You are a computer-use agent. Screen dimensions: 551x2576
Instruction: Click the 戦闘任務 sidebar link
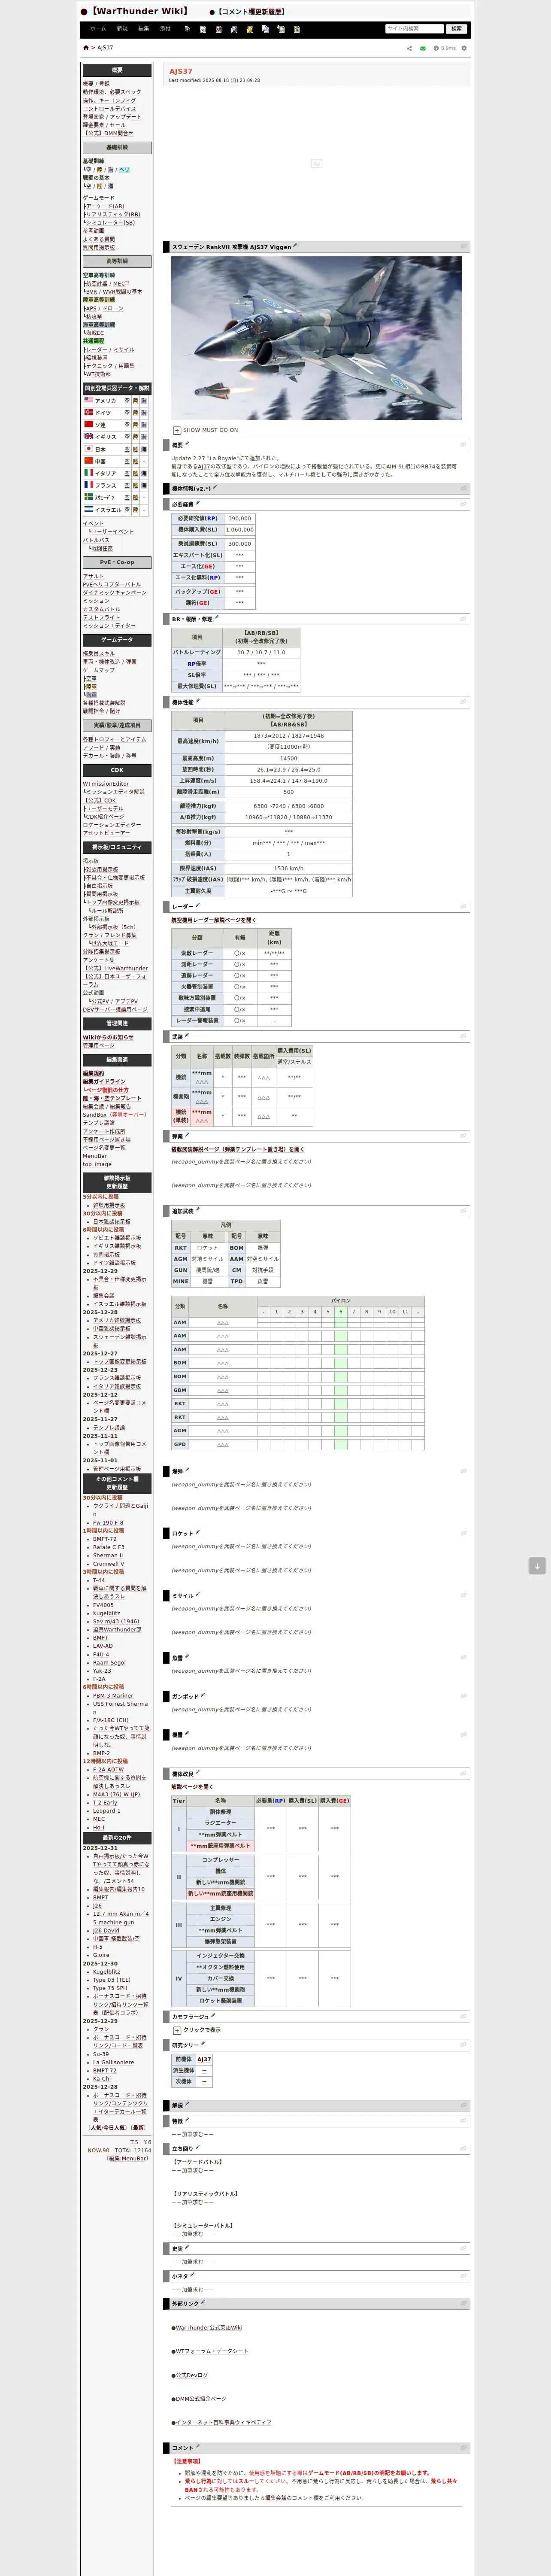tap(103, 548)
